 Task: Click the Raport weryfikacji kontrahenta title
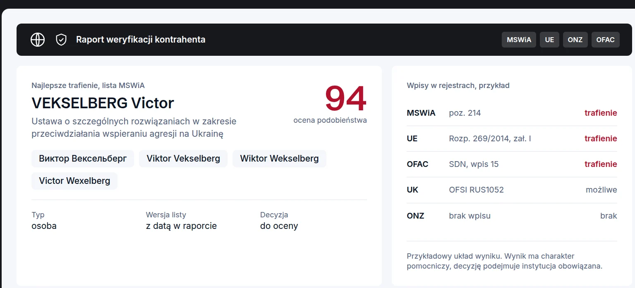pos(141,40)
